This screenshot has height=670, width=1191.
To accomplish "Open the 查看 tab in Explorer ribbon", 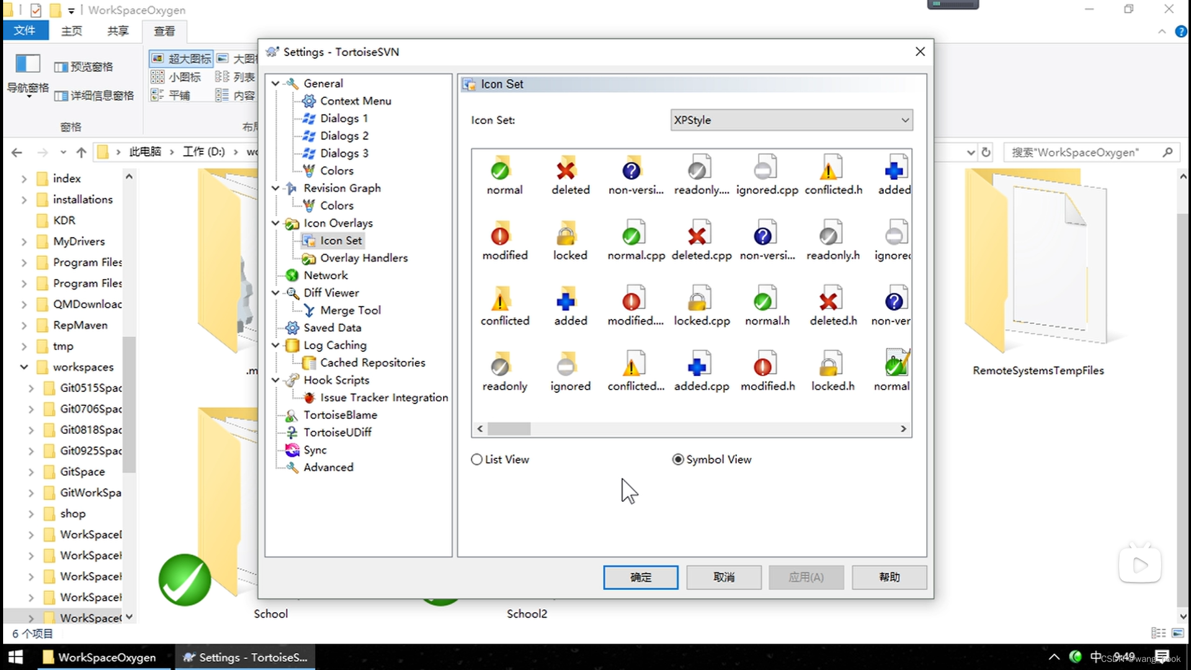I will (x=164, y=30).
